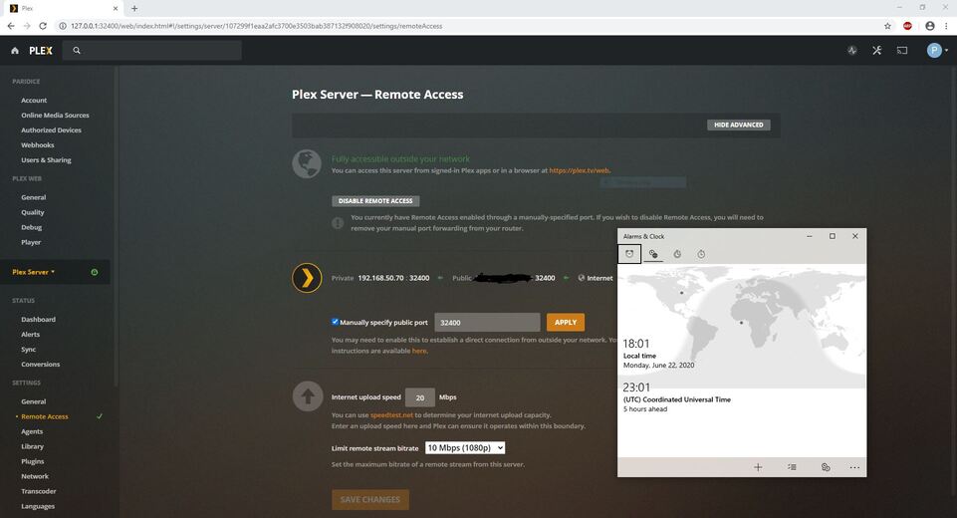Open Network settings in sidebar
Image resolution: width=957 pixels, height=518 pixels.
(35, 476)
